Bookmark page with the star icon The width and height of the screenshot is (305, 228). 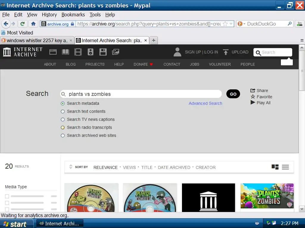225,24
